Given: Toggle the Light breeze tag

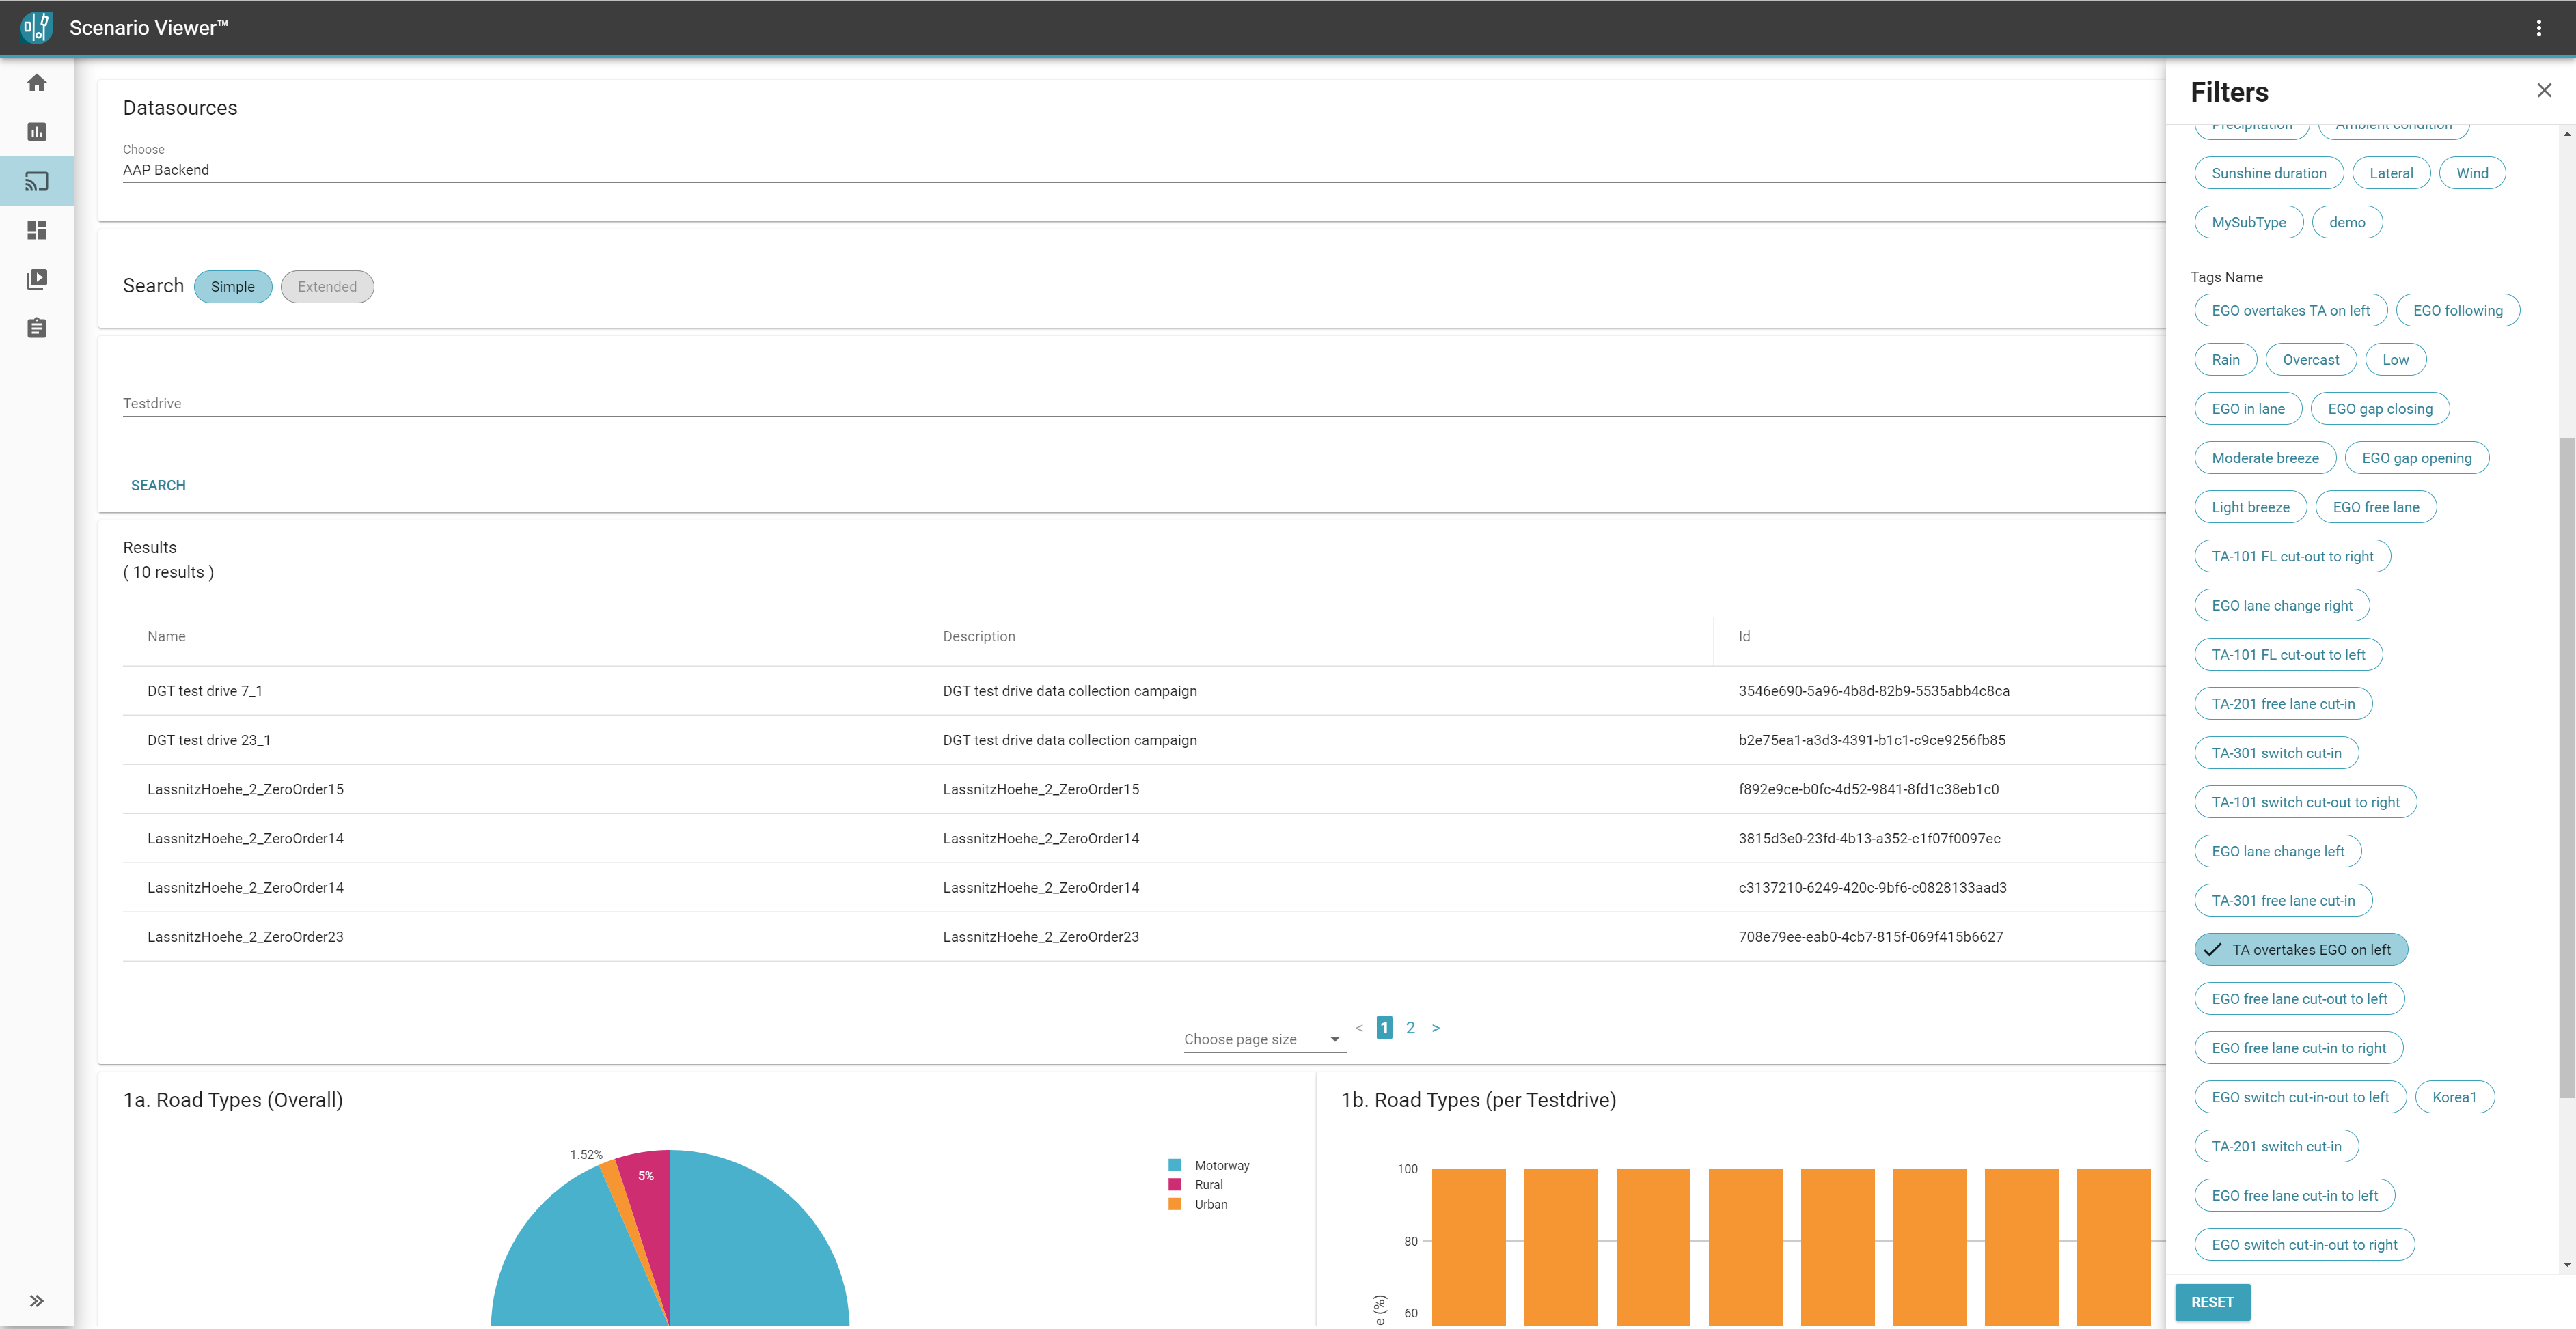Looking at the screenshot, I should pyautogui.click(x=2250, y=507).
